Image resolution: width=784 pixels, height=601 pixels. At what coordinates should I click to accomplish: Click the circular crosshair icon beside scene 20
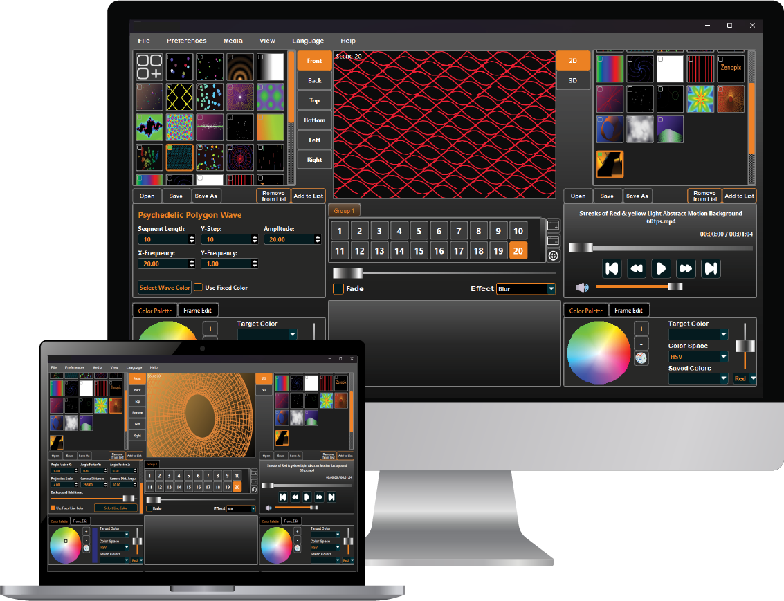(x=553, y=256)
